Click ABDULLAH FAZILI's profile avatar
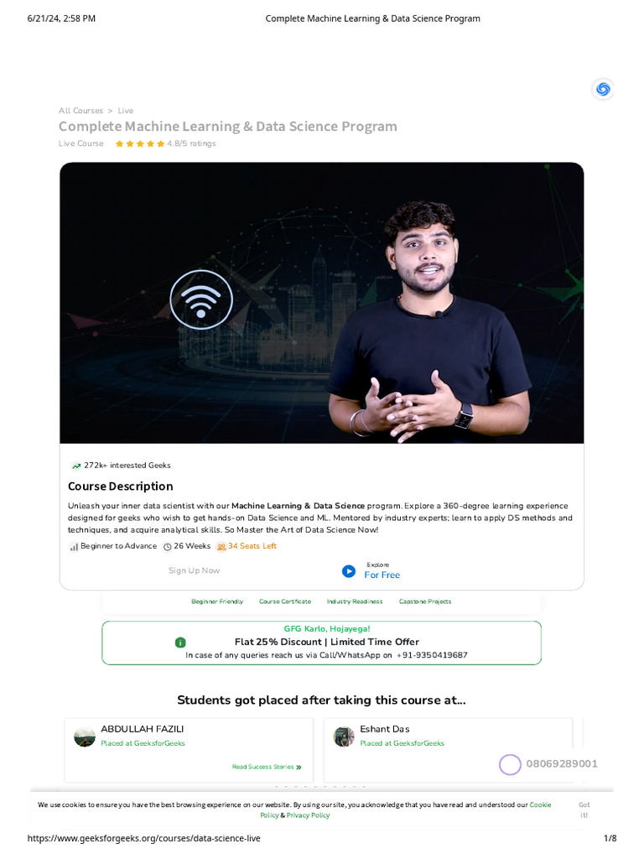Viewport: 644px width, 859px height. (x=85, y=737)
